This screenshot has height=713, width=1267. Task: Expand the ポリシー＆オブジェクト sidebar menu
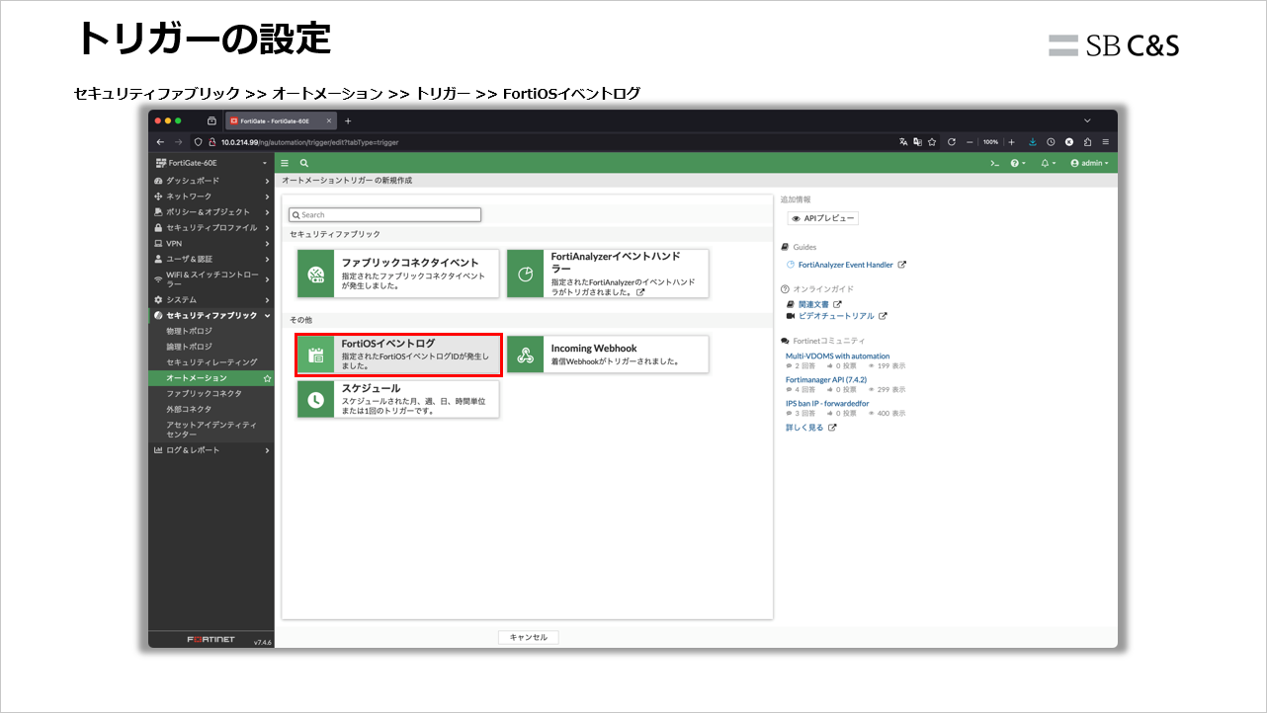[211, 212]
